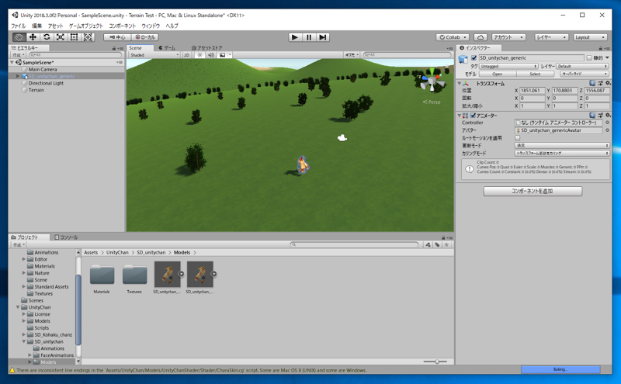Select the Move tool
The image size is (621, 384).
33,37
